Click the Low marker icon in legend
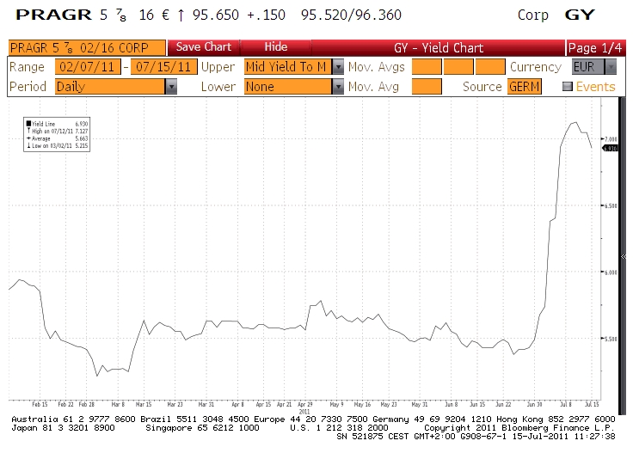Image resolution: width=633 pixels, height=453 pixels. click(x=28, y=146)
